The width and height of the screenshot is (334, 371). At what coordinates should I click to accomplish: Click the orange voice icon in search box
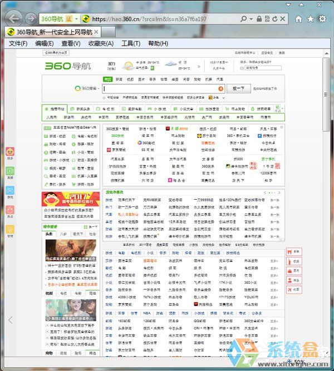[x=220, y=88]
